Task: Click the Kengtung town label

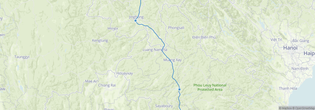Action: (100, 41)
